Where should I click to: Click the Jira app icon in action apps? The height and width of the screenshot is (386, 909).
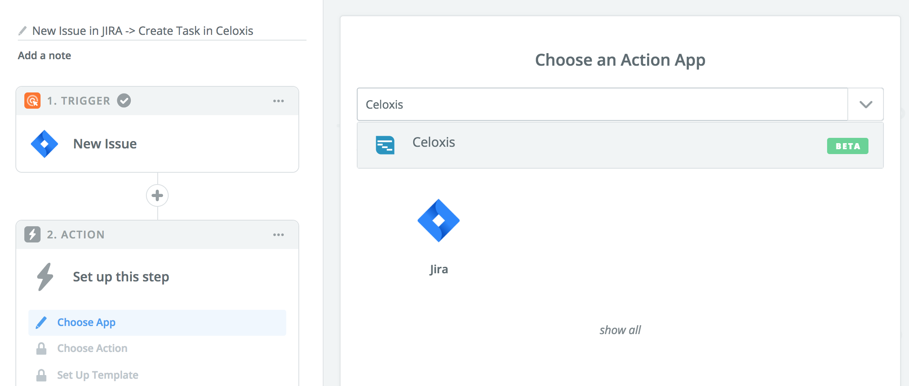click(x=438, y=221)
